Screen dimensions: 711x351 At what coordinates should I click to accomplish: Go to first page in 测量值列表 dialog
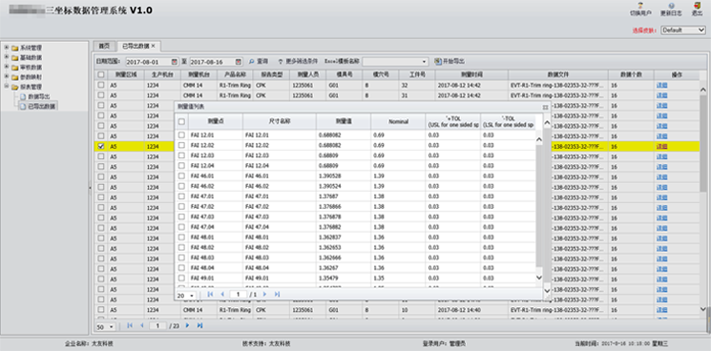point(210,295)
